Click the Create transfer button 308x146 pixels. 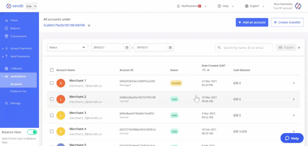click(x=287, y=22)
